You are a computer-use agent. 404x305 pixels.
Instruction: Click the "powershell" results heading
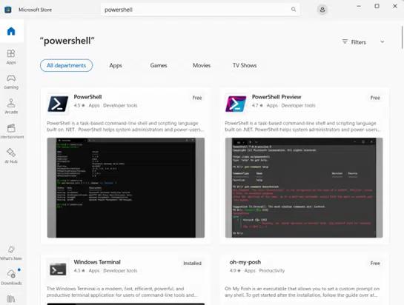[67, 41]
